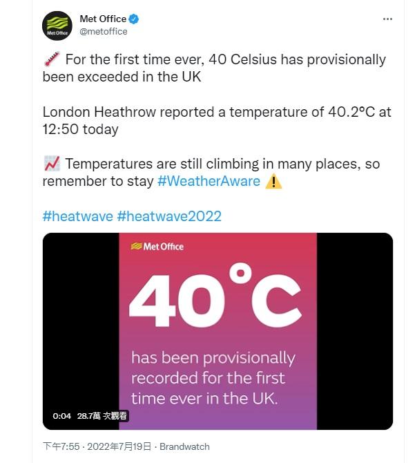Image resolution: width=415 pixels, height=463 pixels.
Task: Click the thermometer emoji starting the tweet
Action: click(52, 60)
